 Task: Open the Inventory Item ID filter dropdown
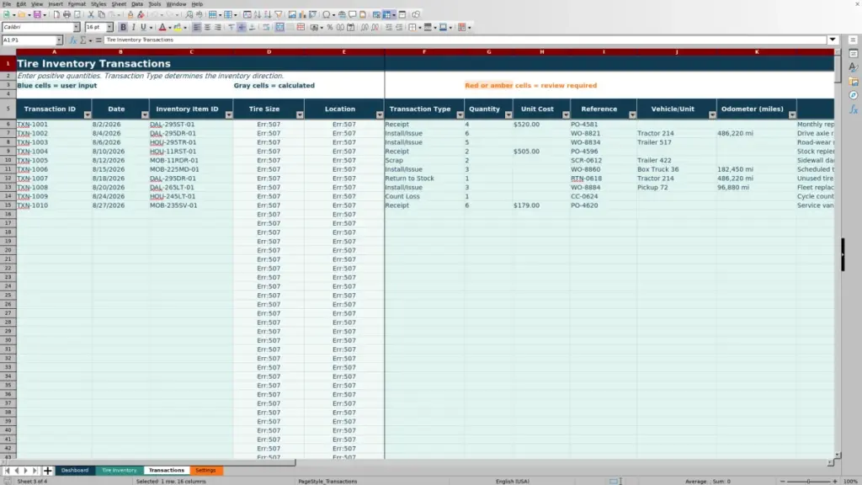point(229,115)
